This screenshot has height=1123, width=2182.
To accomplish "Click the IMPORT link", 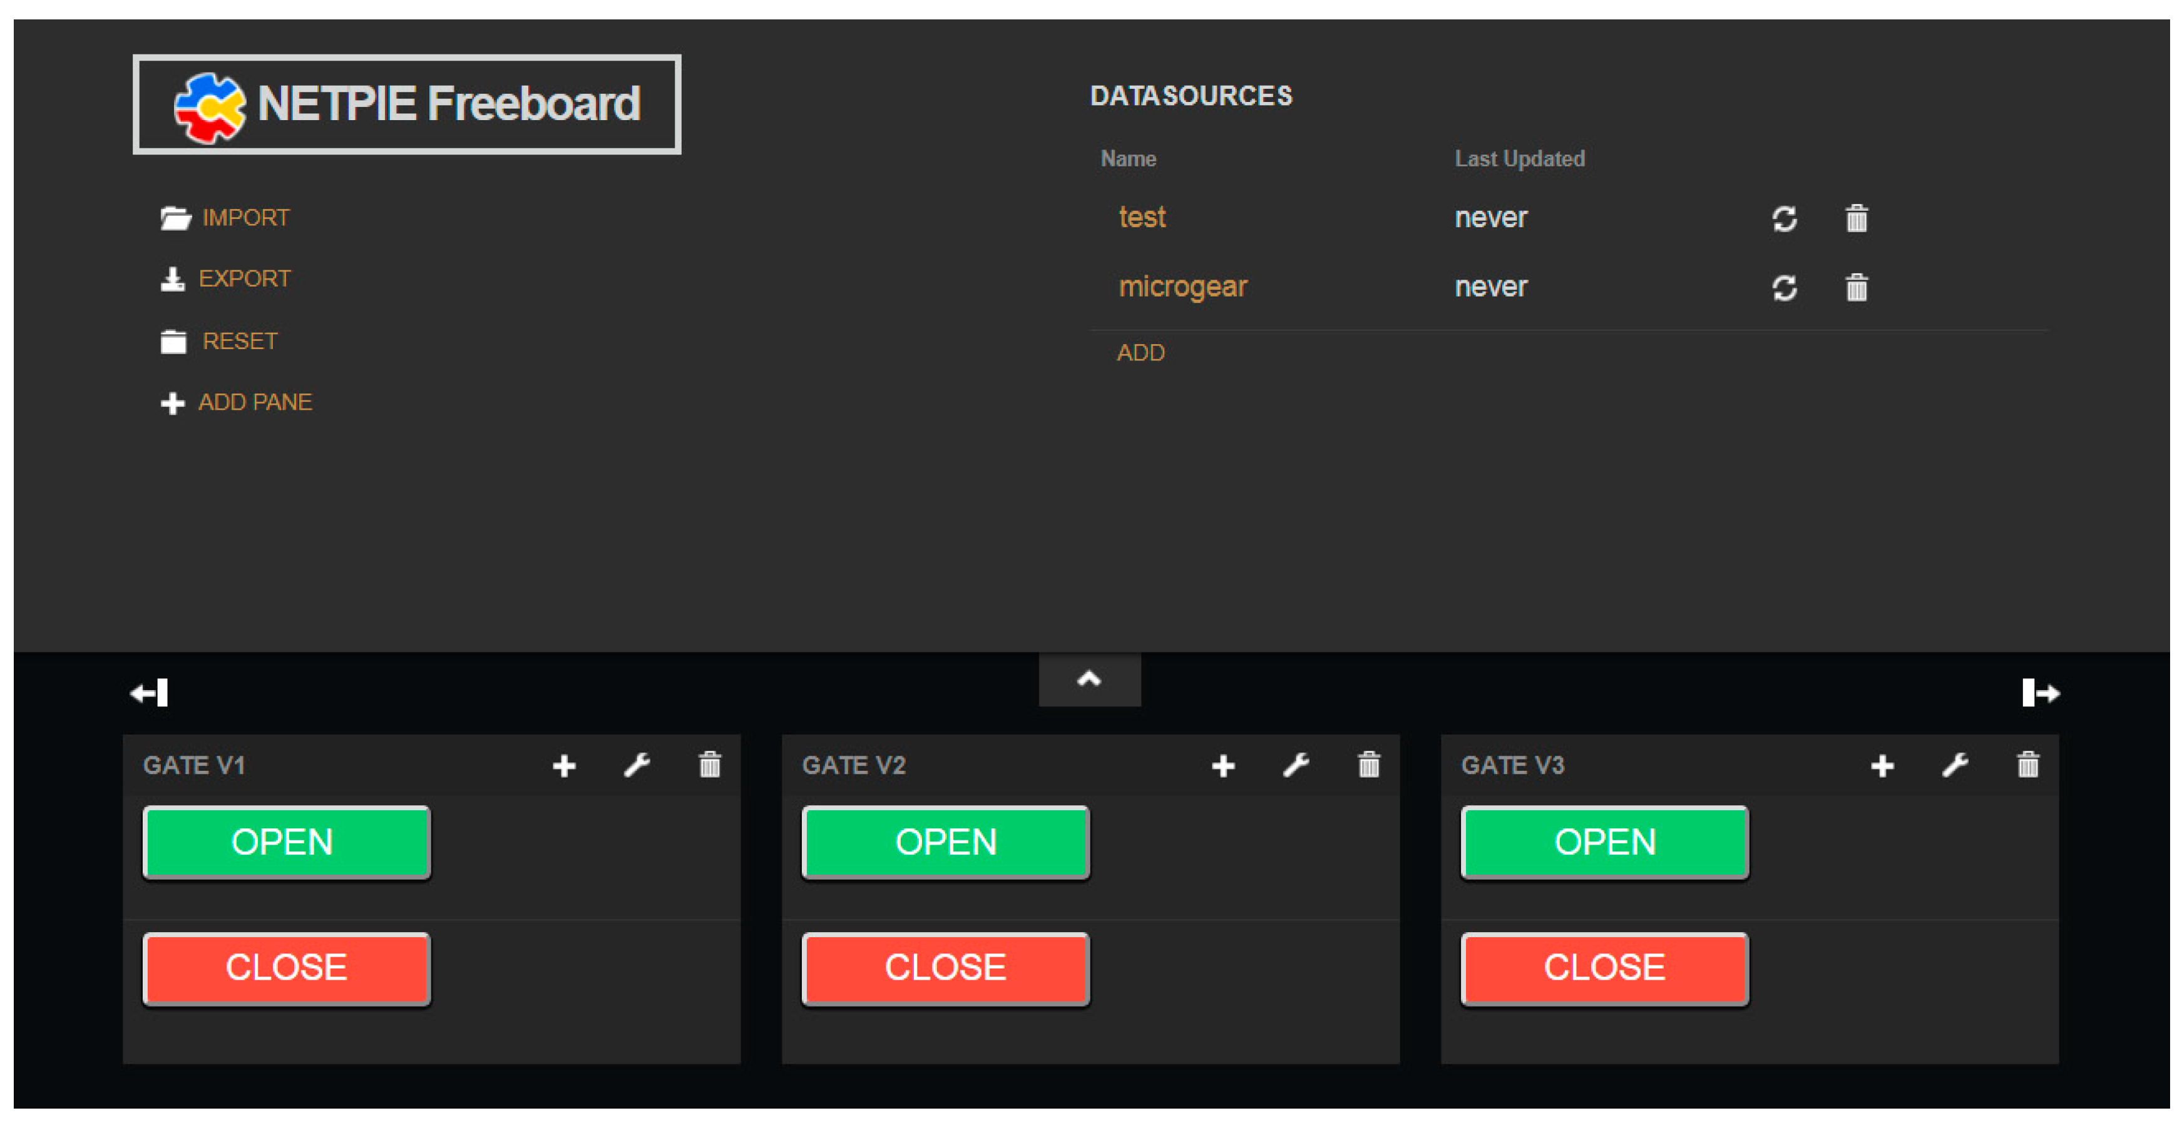I will [x=245, y=218].
